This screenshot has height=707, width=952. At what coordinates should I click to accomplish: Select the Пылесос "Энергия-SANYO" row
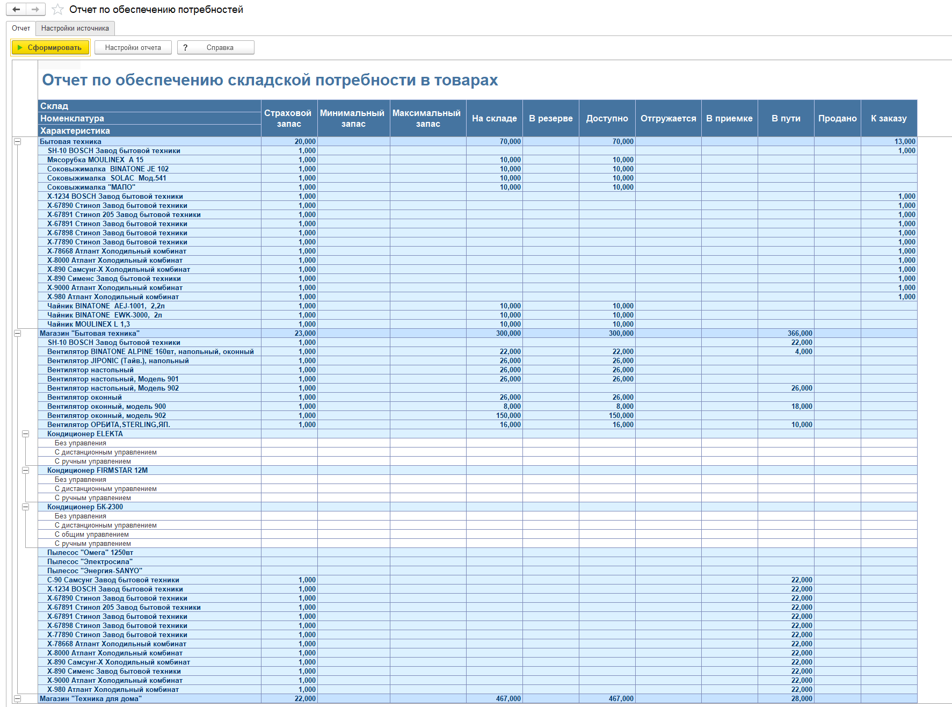pos(477,571)
